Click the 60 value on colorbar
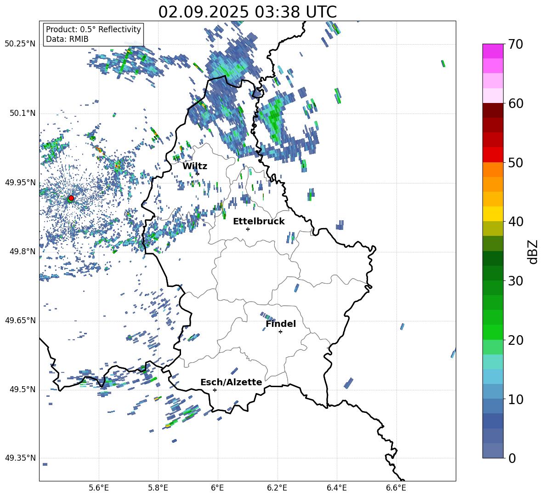Screen dimensions: 544x497 516,103
